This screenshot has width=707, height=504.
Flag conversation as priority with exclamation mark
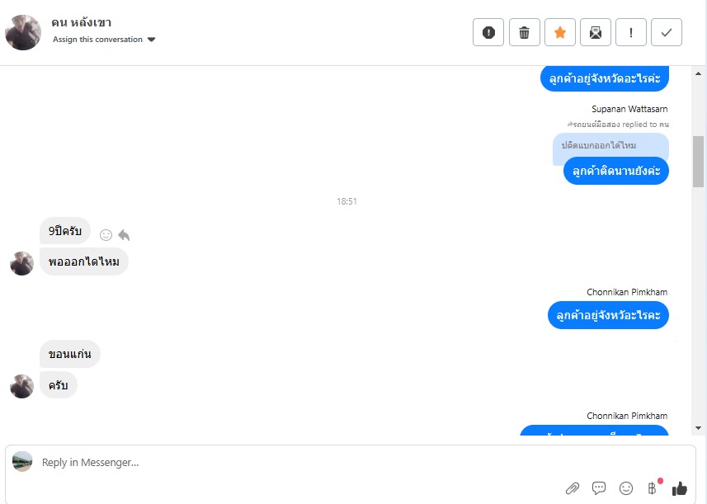(x=631, y=32)
